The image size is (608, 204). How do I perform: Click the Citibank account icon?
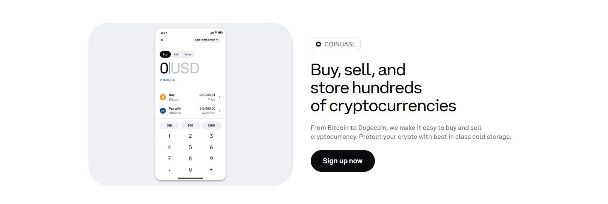click(x=163, y=111)
